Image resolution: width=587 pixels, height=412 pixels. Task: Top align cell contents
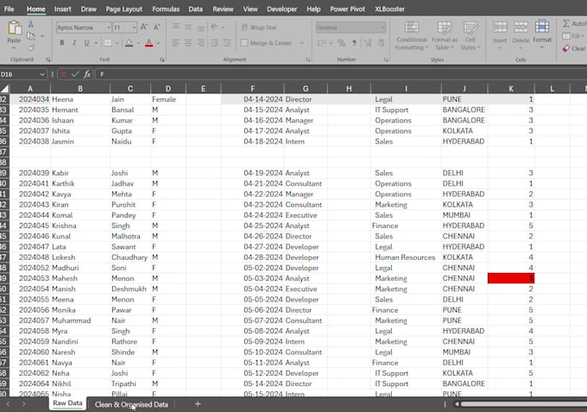click(175, 27)
